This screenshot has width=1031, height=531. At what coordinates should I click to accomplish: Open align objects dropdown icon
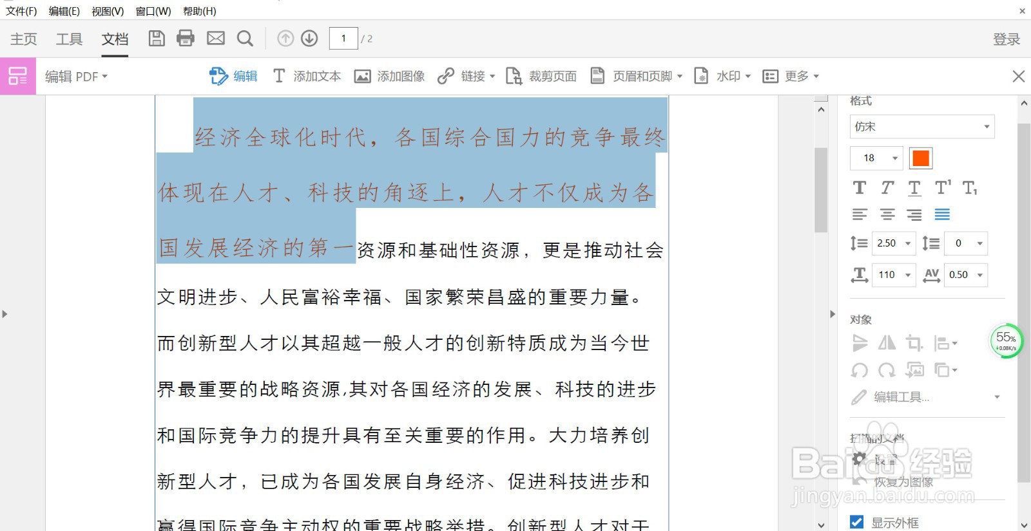click(945, 343)
